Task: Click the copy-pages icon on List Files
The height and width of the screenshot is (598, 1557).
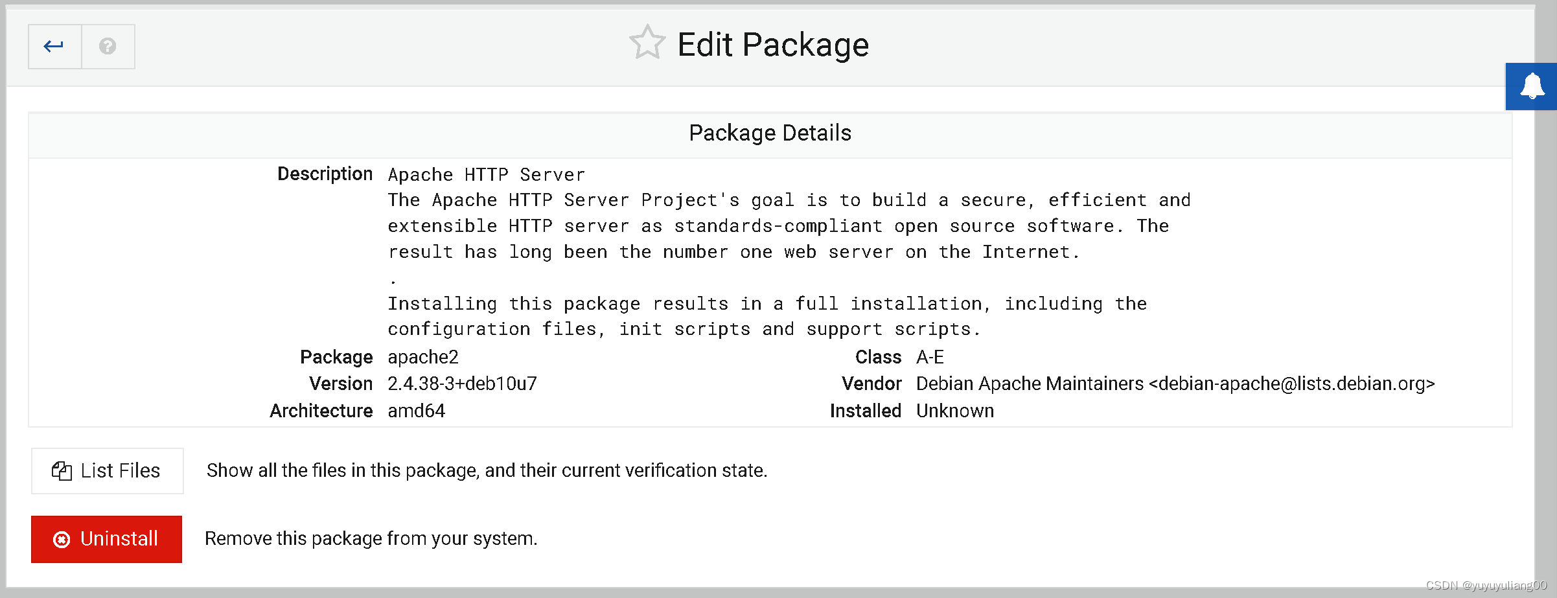Action: 60,470
